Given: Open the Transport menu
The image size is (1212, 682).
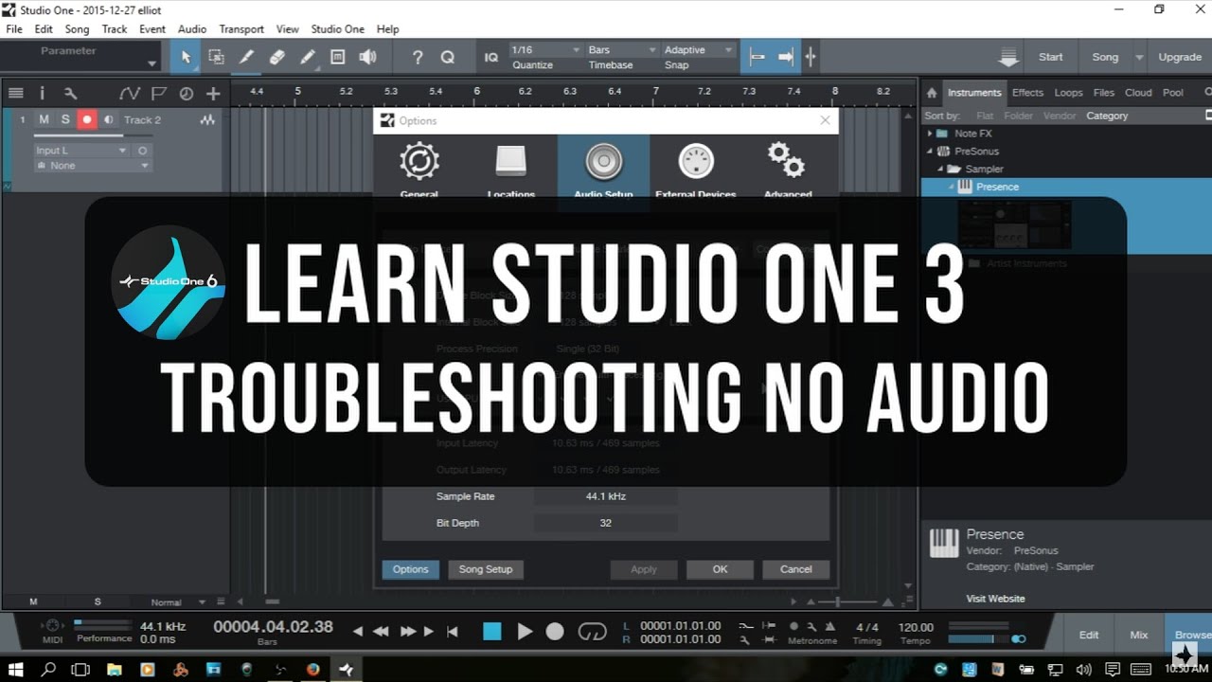Looking at the screenshot, I should (241, 29).
